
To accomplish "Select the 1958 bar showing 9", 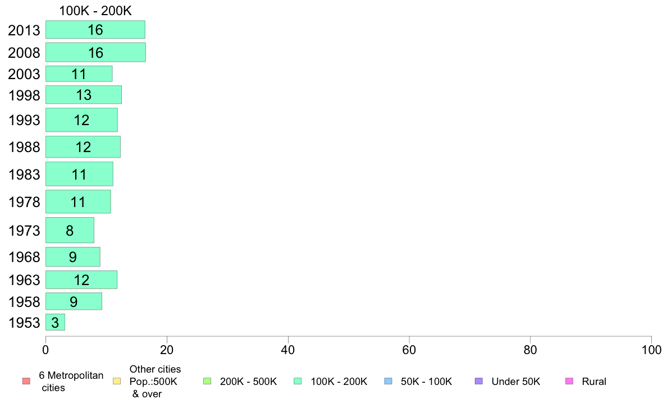I will (74, 301).
